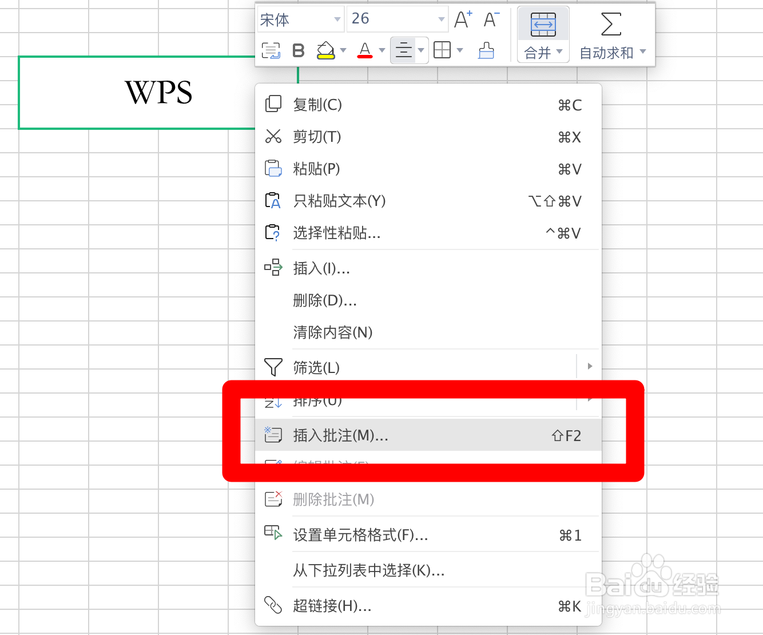Choose 粘贴(P) from context menu
The height and width of the screenshot is (635, 763).
428,169
